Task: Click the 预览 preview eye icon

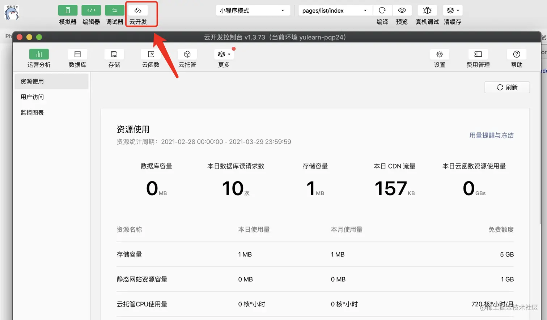Action: (x=402, y=10)
